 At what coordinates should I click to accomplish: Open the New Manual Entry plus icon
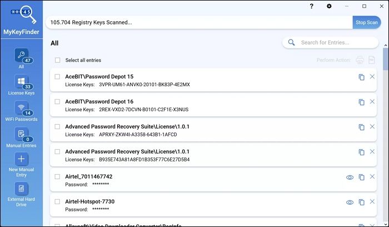(21, 159)
